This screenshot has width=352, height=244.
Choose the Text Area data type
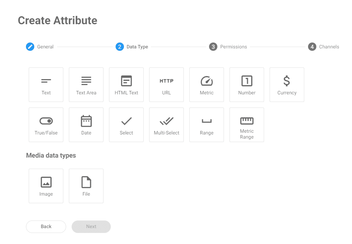coord(86,85)
